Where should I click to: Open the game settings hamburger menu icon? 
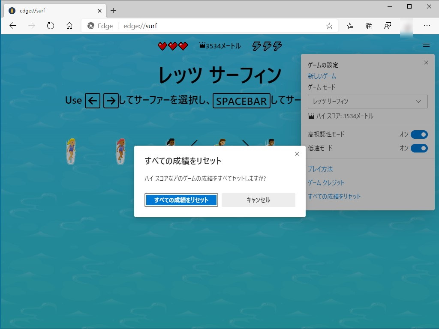(426, 45)
